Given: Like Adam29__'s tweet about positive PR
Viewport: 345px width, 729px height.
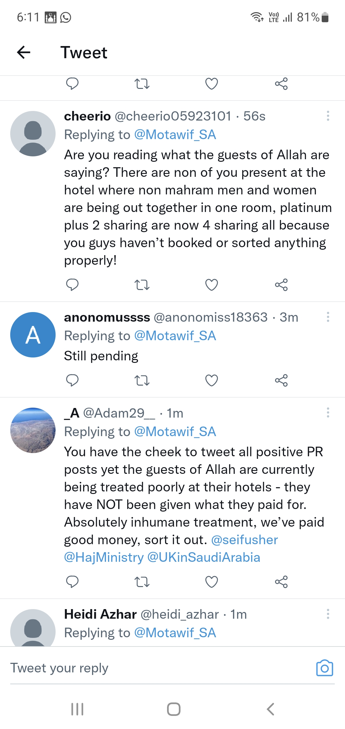Looking at the screenshot, I should [211, 582].
